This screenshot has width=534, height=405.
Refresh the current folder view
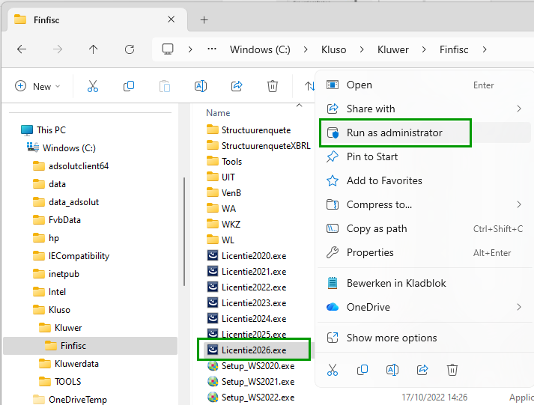tap(129, 49)
